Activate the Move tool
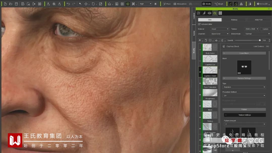Viewport: 272px width, 153px height. point(86,4)
